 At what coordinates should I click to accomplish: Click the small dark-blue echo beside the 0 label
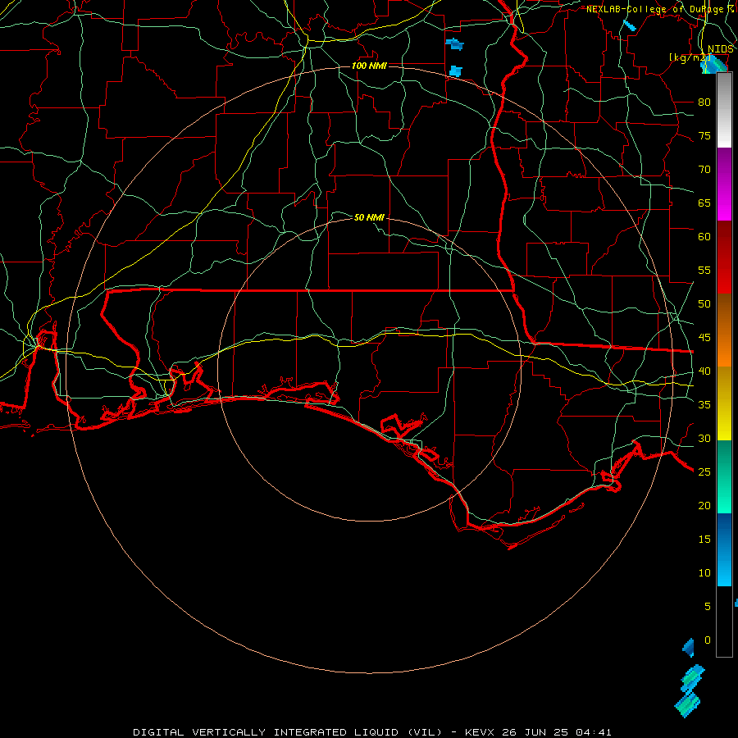tap(689, 648)
